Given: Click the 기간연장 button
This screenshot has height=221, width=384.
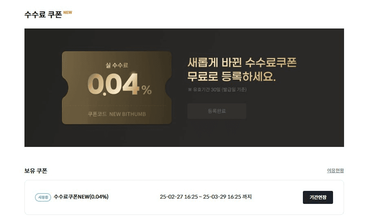Looking at the screenshot, I should point(318,197).
